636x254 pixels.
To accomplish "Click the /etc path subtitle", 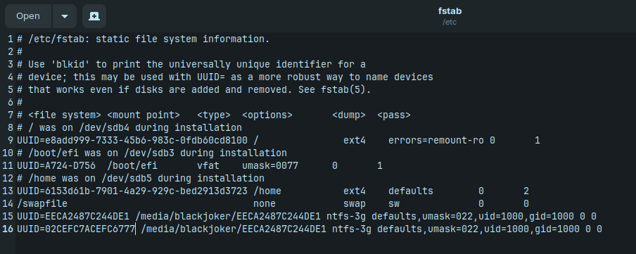I will tap(450, 23).
